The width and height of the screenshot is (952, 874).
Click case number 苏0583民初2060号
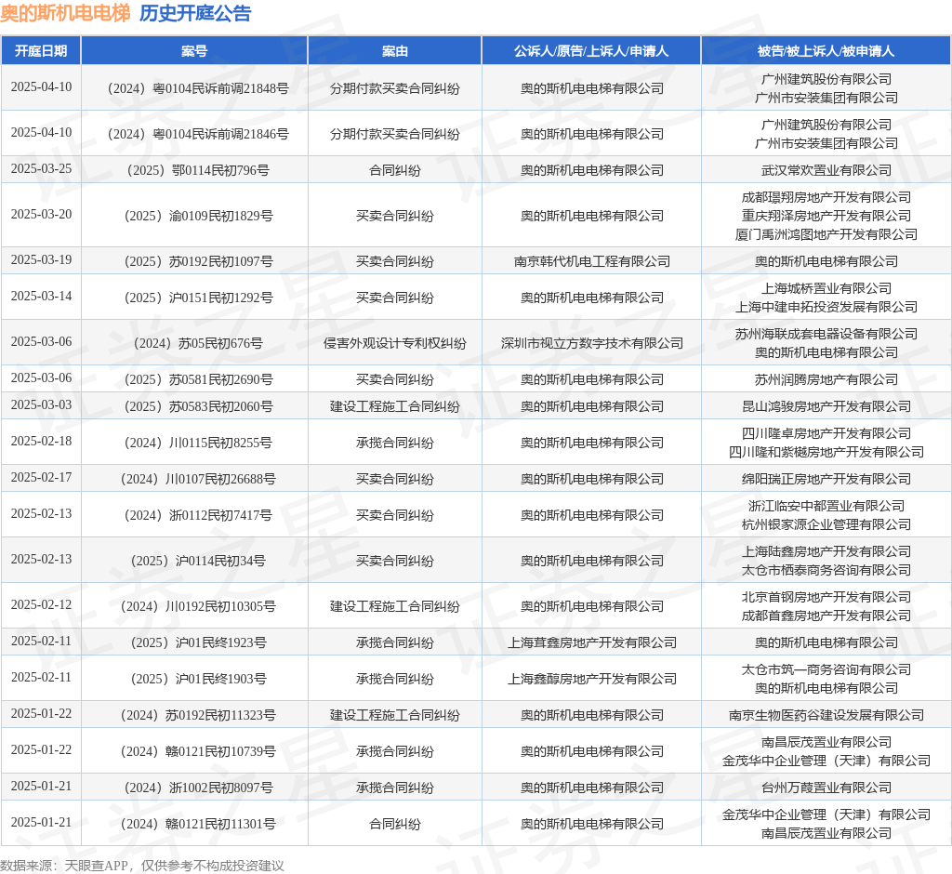[x=198, y=407]
